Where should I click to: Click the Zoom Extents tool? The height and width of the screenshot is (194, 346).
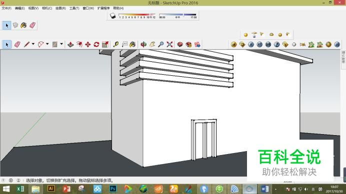pyautogui.click(x=169, y=44)
